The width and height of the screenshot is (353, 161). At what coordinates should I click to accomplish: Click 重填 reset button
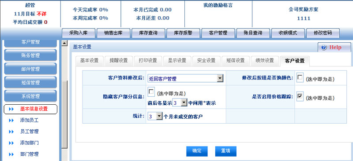(x=226, y=151)
